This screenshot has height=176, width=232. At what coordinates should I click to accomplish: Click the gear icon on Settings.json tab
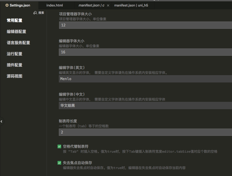[7, 5]
